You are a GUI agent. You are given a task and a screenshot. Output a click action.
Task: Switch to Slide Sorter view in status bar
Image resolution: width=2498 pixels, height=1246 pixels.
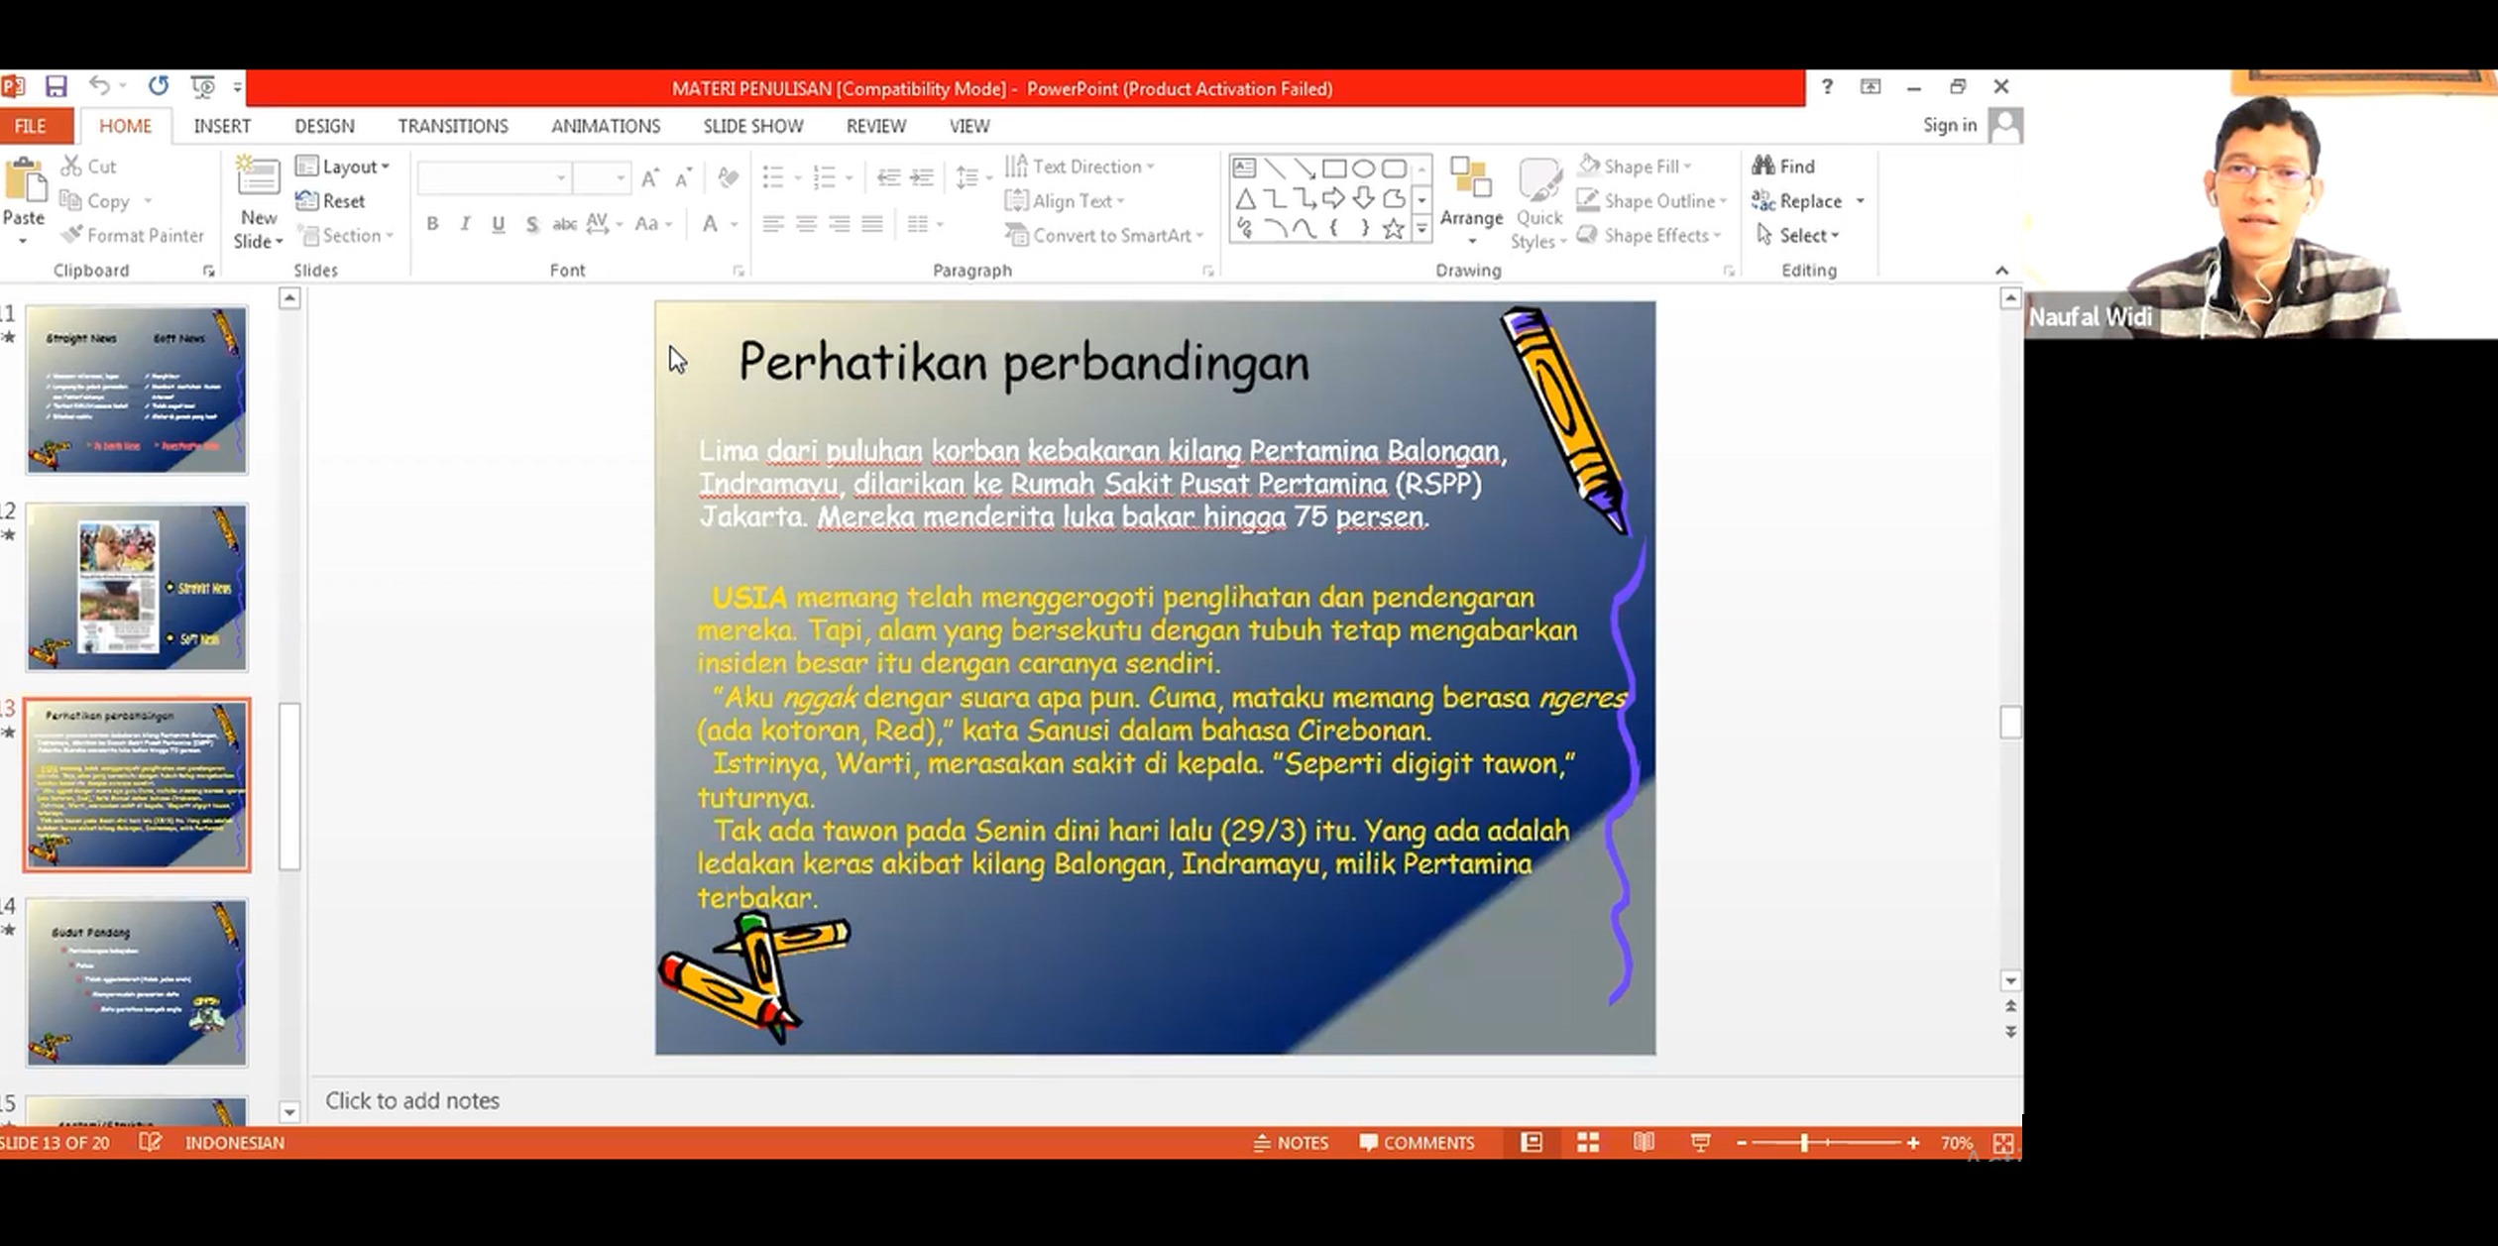click(1588, 1143)
